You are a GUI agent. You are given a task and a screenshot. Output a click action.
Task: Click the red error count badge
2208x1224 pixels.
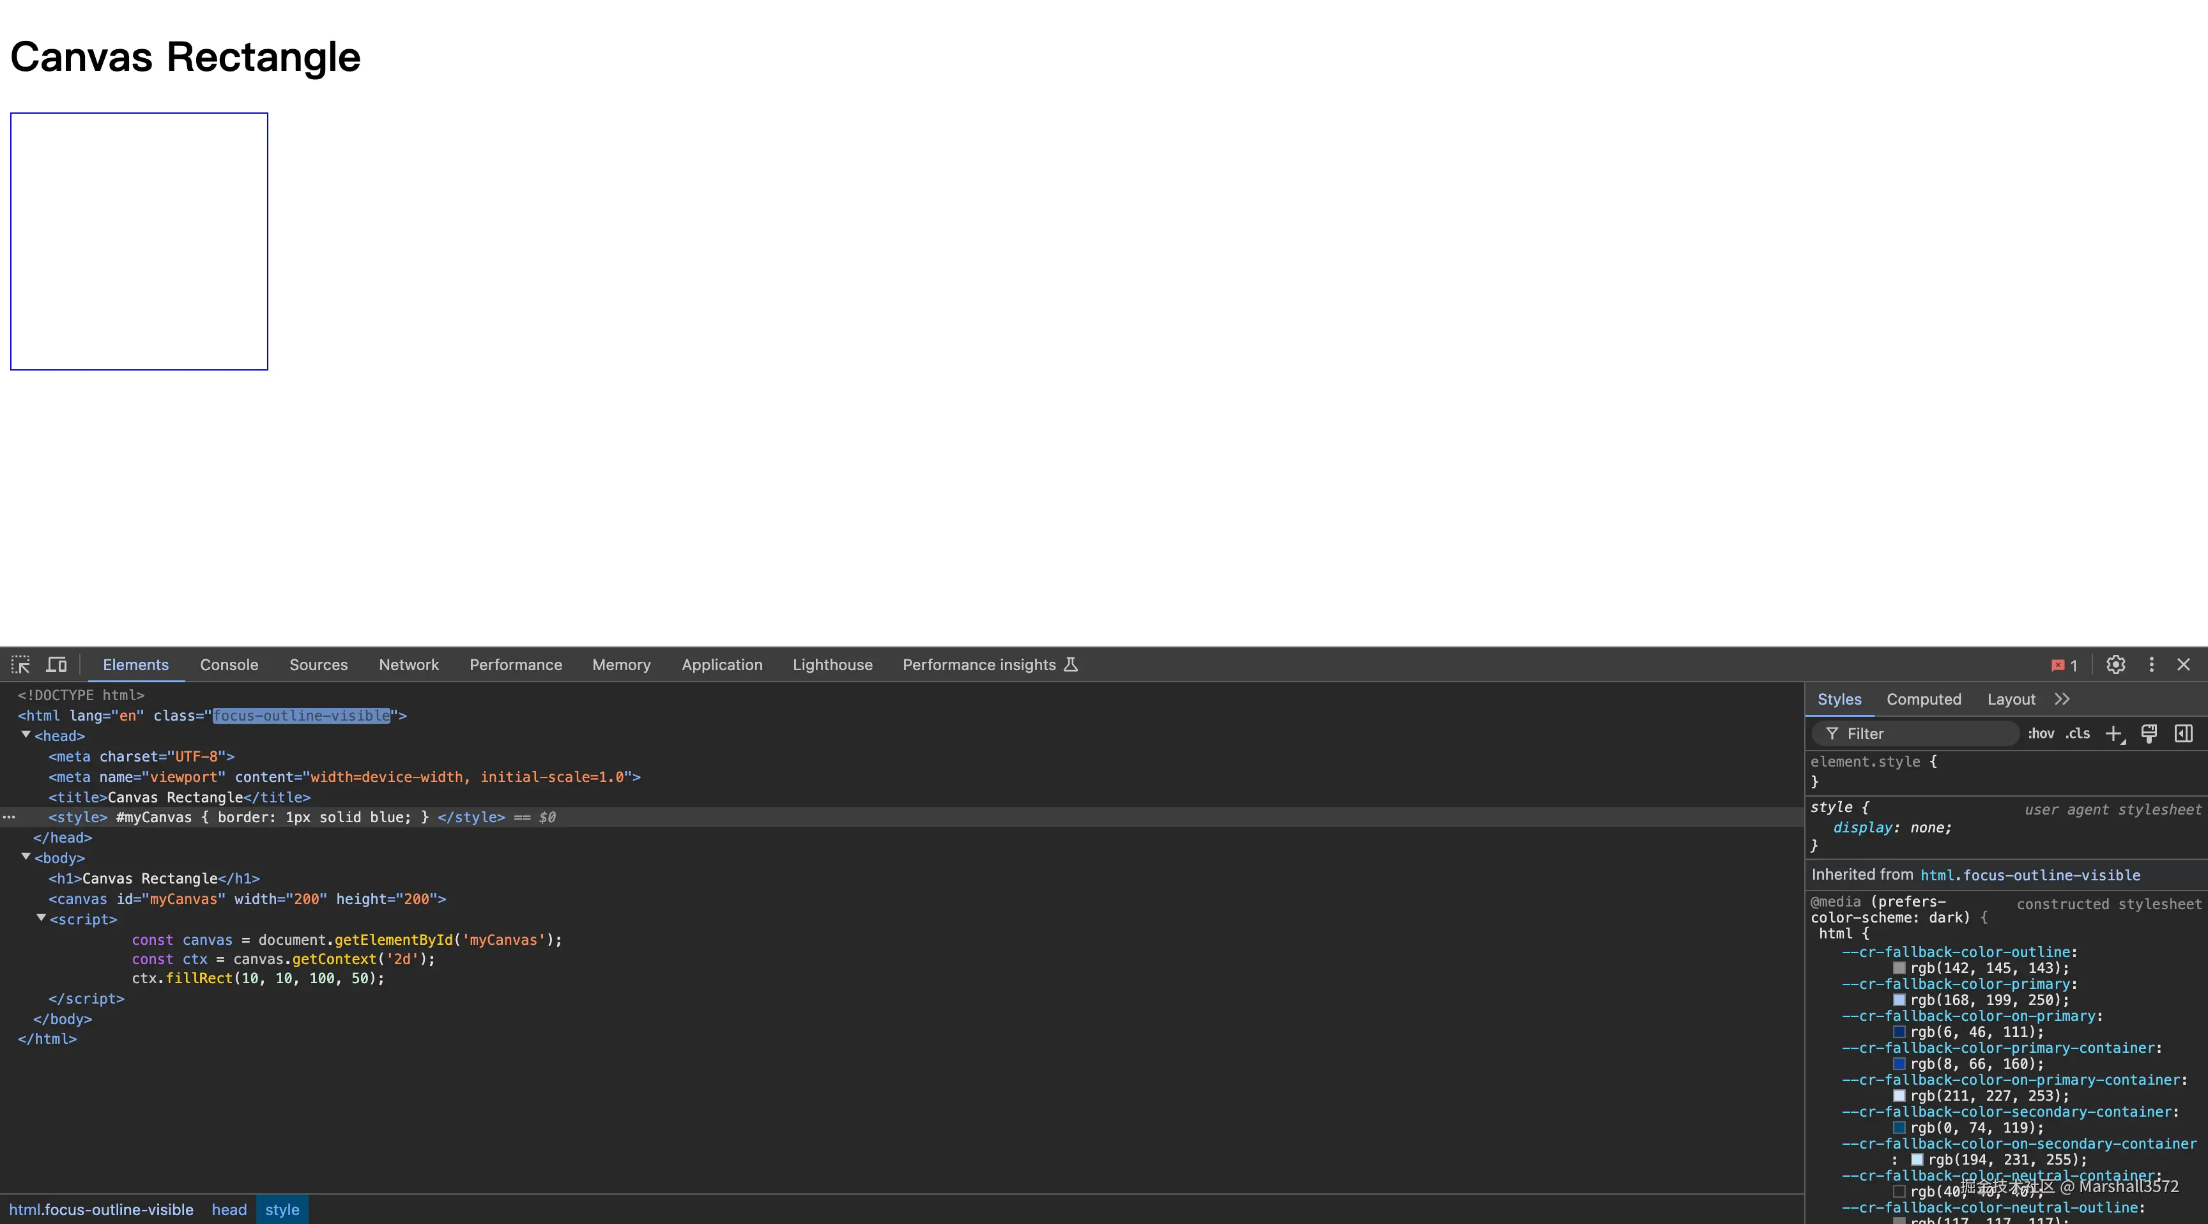pyautogui.click(x=2064, y=665)
